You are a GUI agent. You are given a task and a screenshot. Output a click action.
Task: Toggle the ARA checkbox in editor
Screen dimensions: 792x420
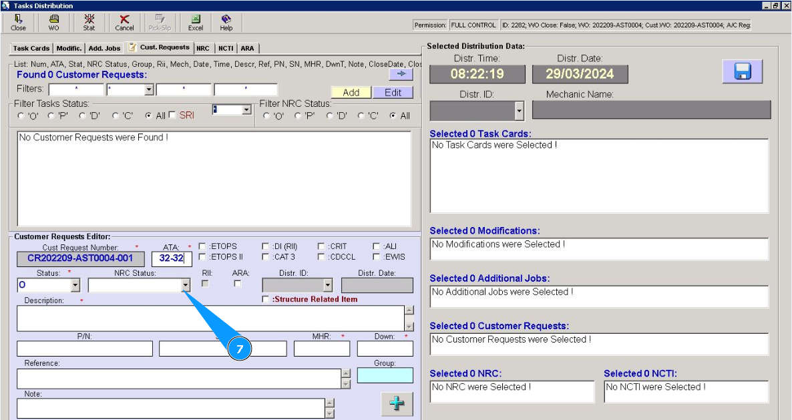click(x=237, y=284)
